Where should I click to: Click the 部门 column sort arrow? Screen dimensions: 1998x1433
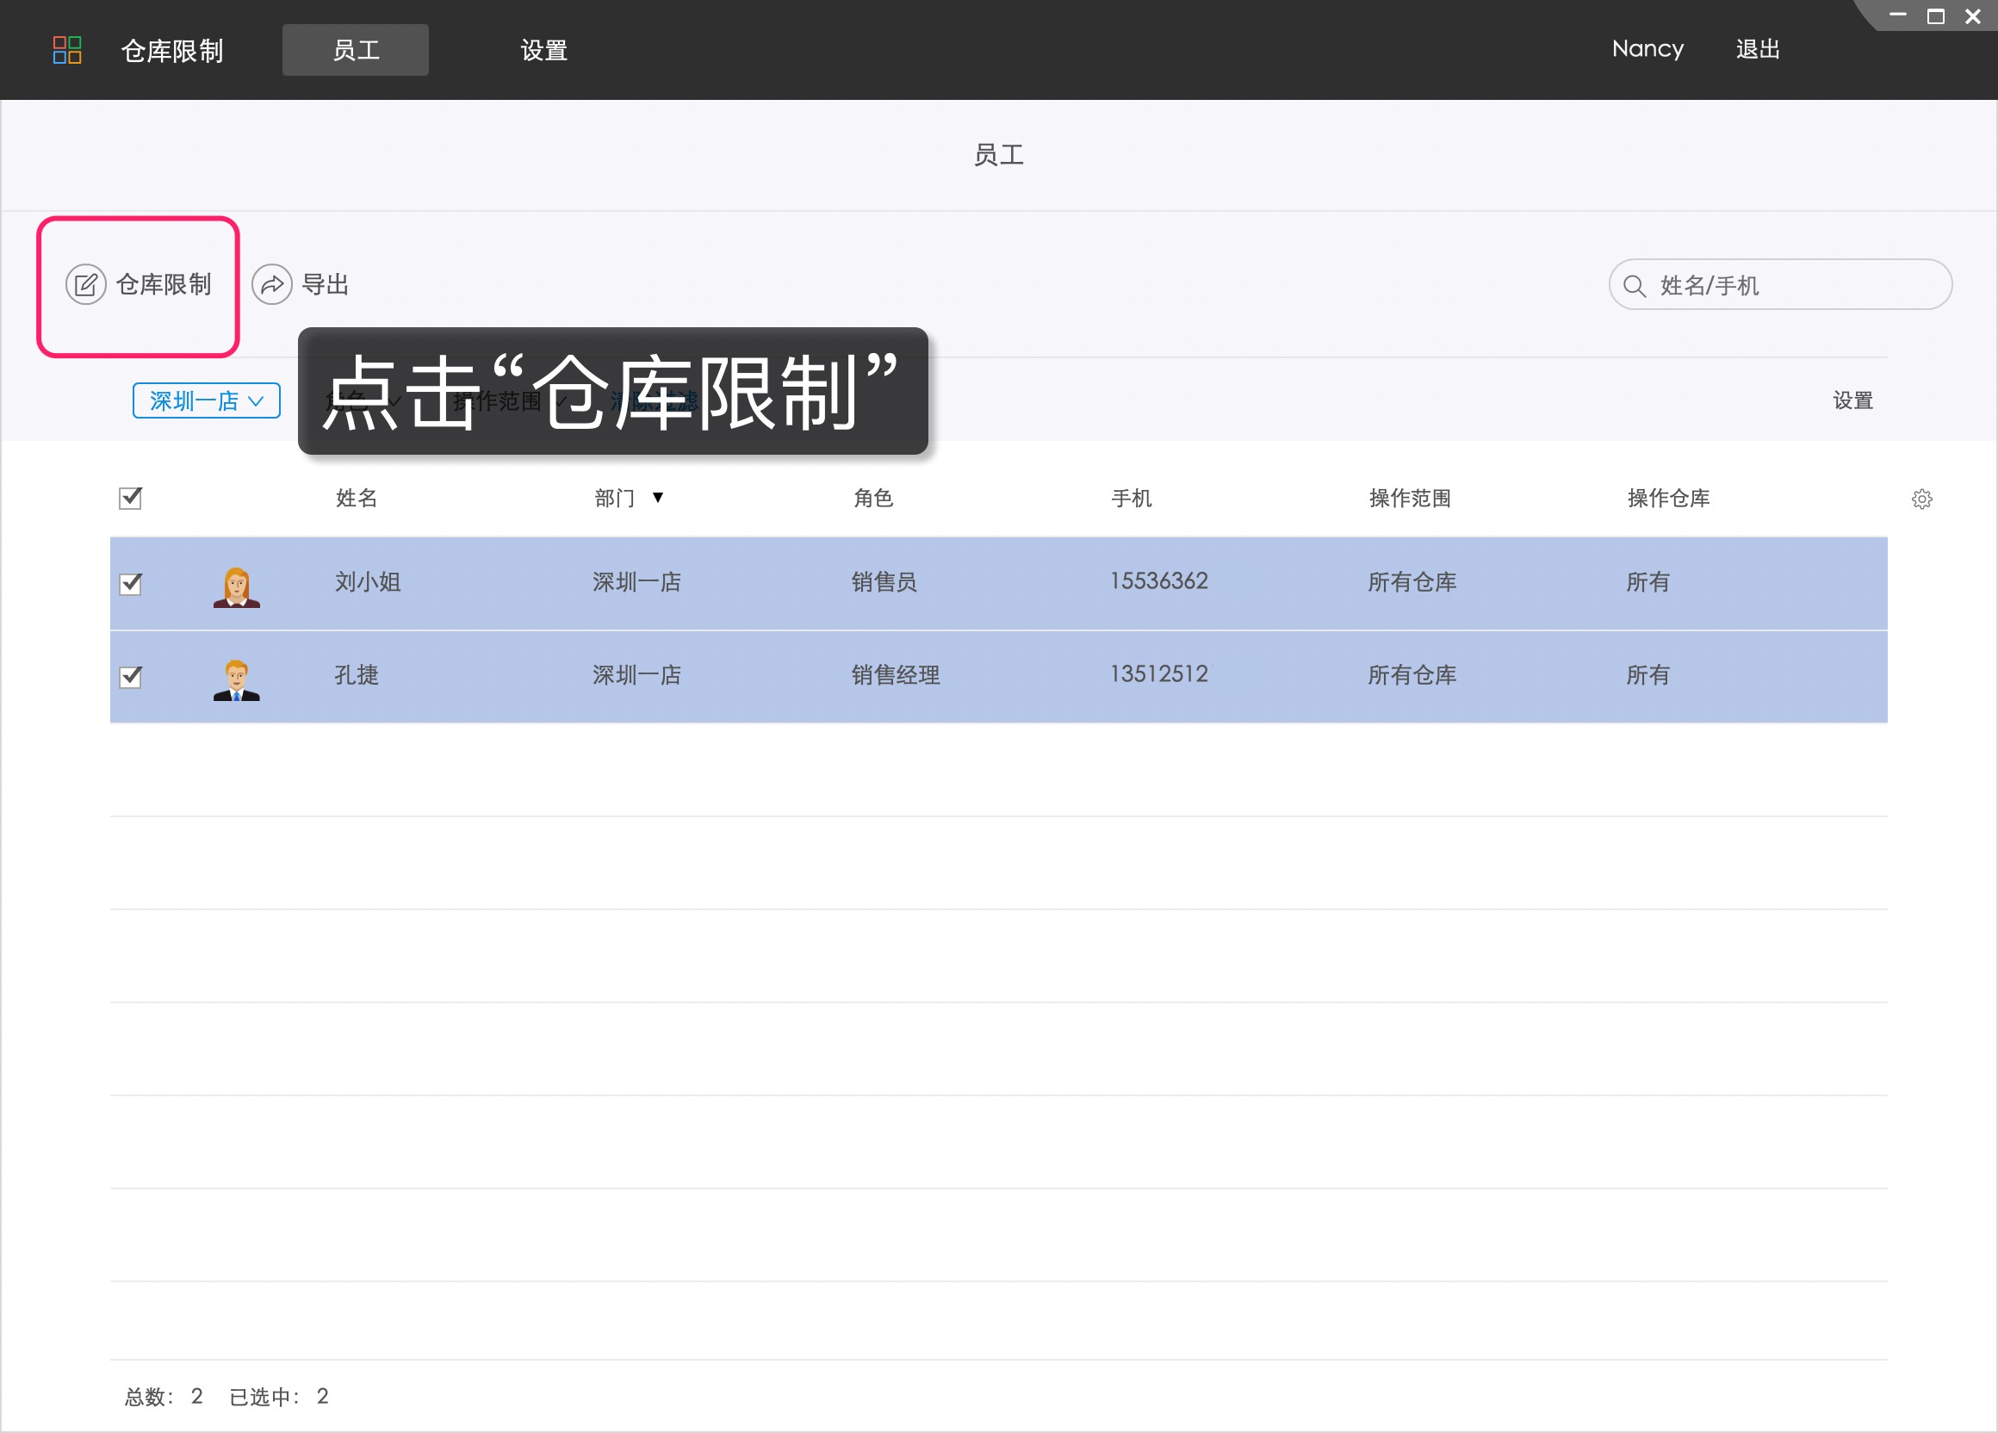point(658,498)
